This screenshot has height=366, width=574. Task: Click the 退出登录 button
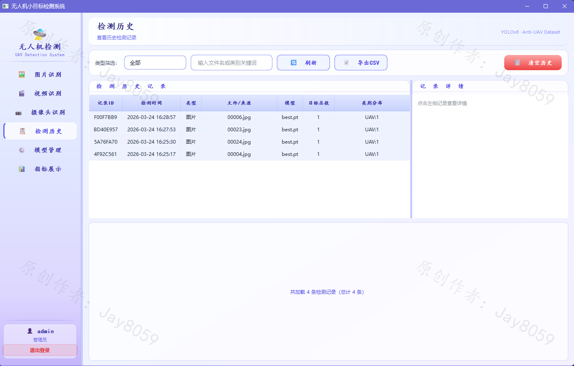coord(40,350)
